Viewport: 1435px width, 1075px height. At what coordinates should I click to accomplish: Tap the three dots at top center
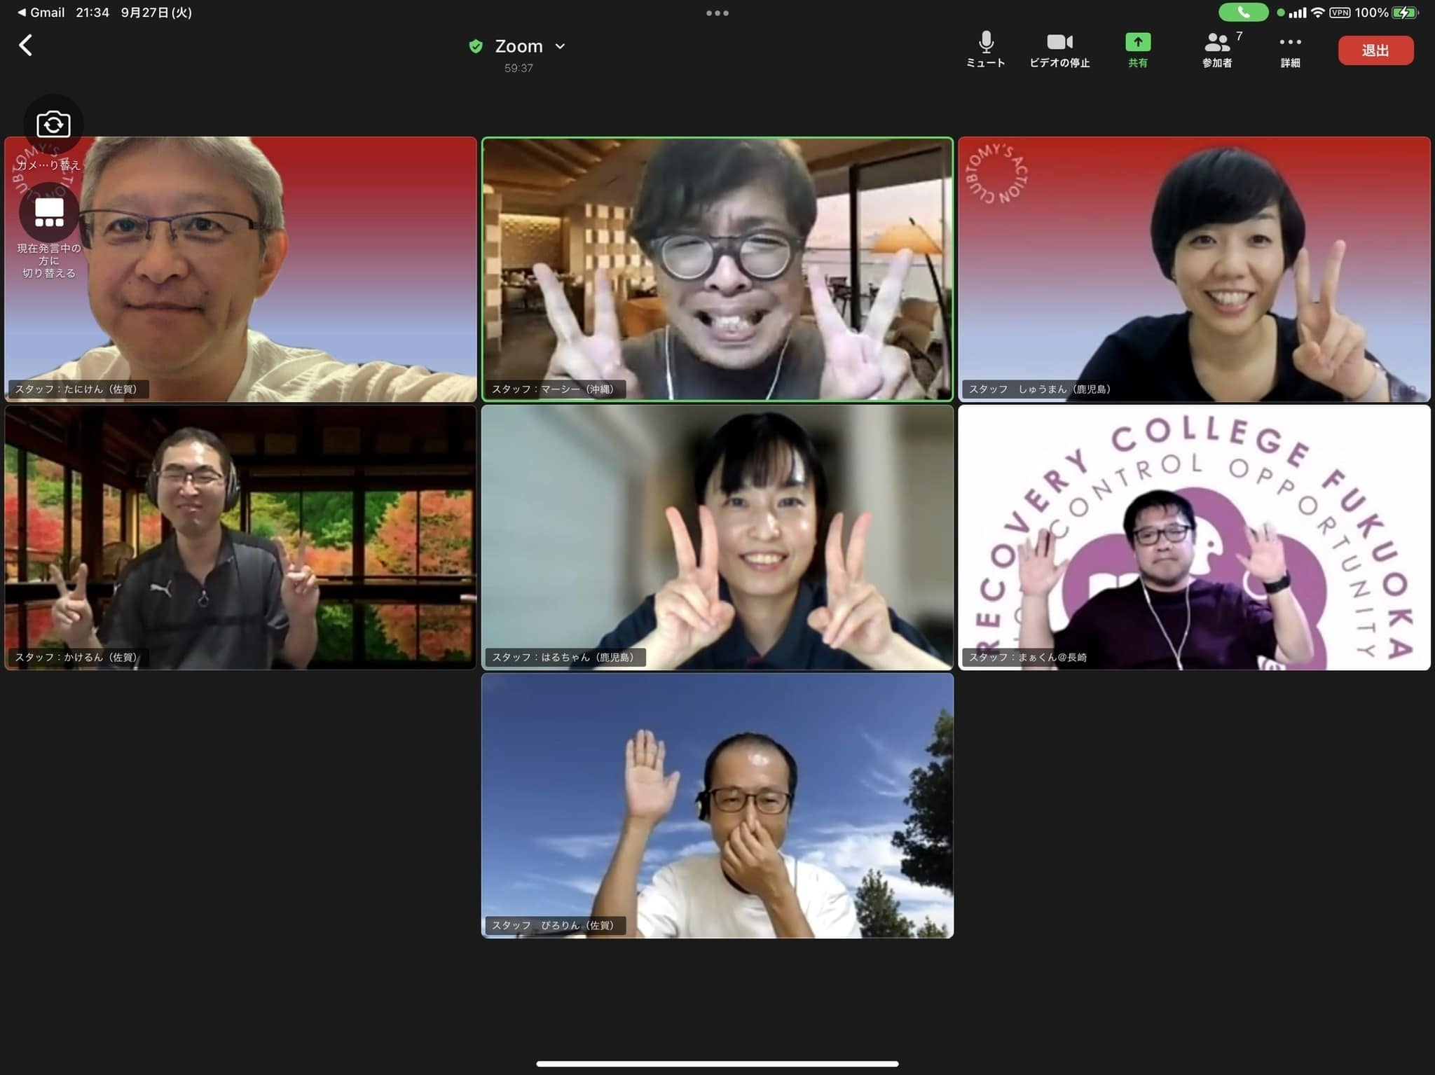pyautogui.click(x=717, y=13)
